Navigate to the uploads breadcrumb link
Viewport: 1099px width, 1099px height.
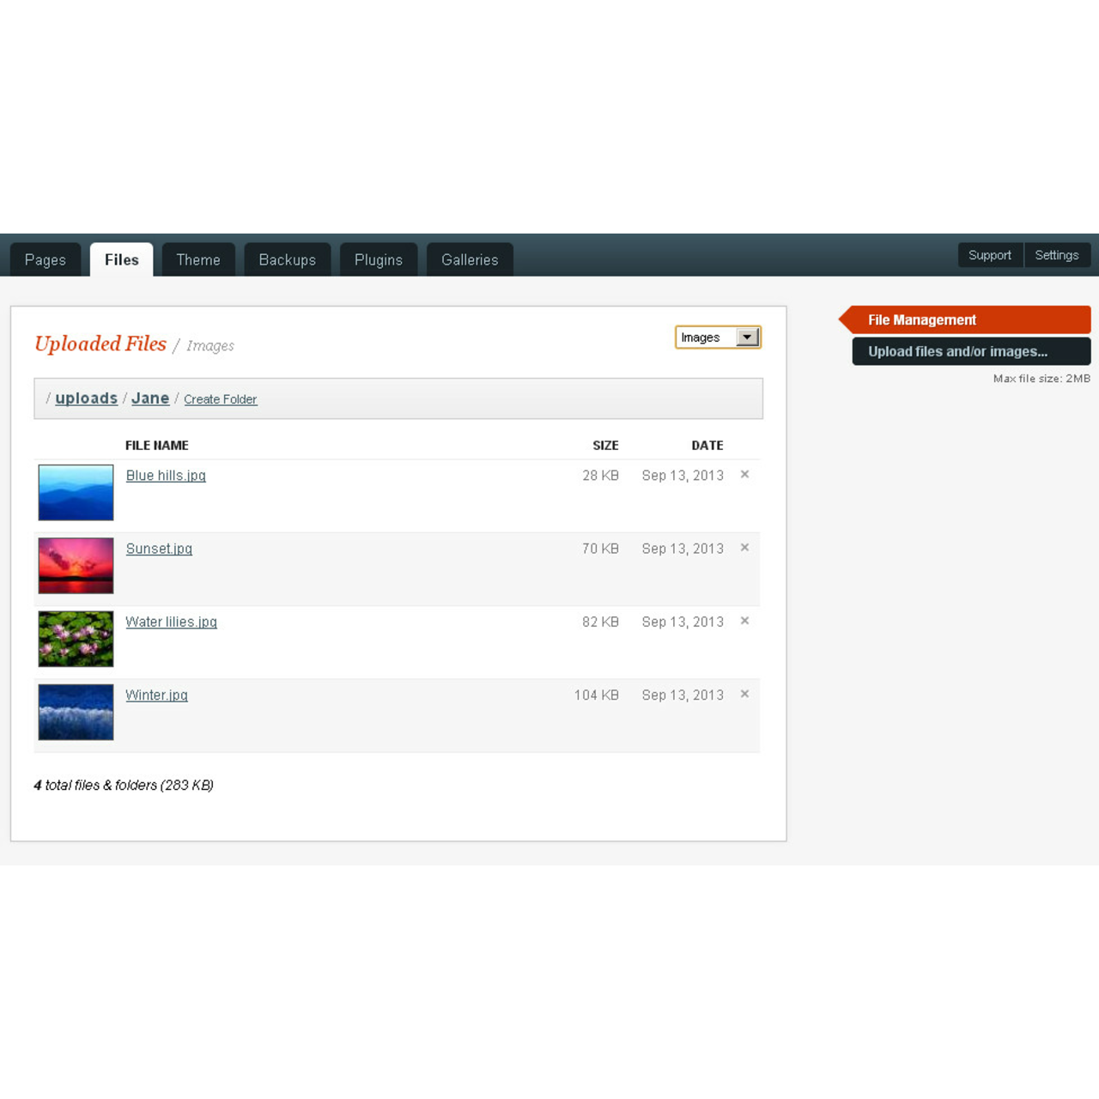point(87,398)
